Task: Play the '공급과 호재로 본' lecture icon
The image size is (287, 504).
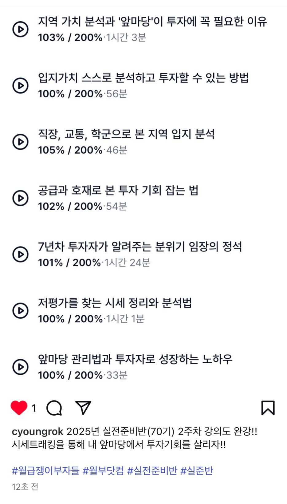Action: coord(20,198)
